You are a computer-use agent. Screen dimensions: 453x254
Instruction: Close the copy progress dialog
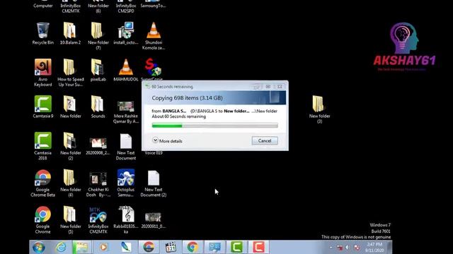coord(280,86)
